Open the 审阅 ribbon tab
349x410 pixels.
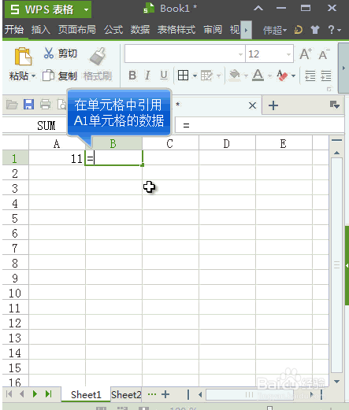[x=213, y=30]
